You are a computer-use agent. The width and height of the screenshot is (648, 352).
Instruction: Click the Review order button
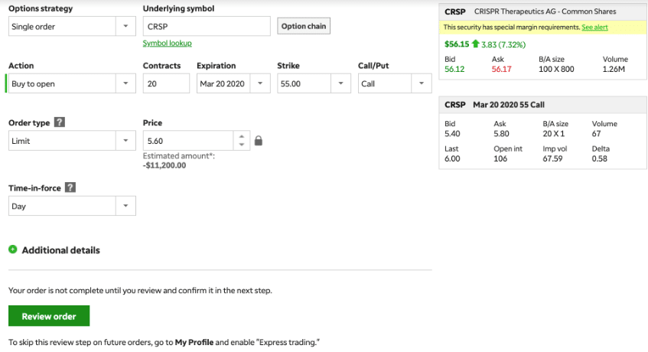point(49,316)
